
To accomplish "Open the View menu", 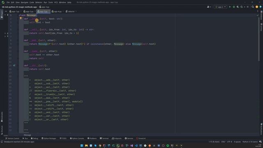I will [x=17, y=2].
